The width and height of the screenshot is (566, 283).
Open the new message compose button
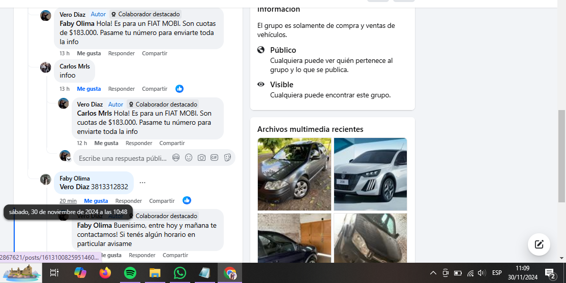pos(539,244)
